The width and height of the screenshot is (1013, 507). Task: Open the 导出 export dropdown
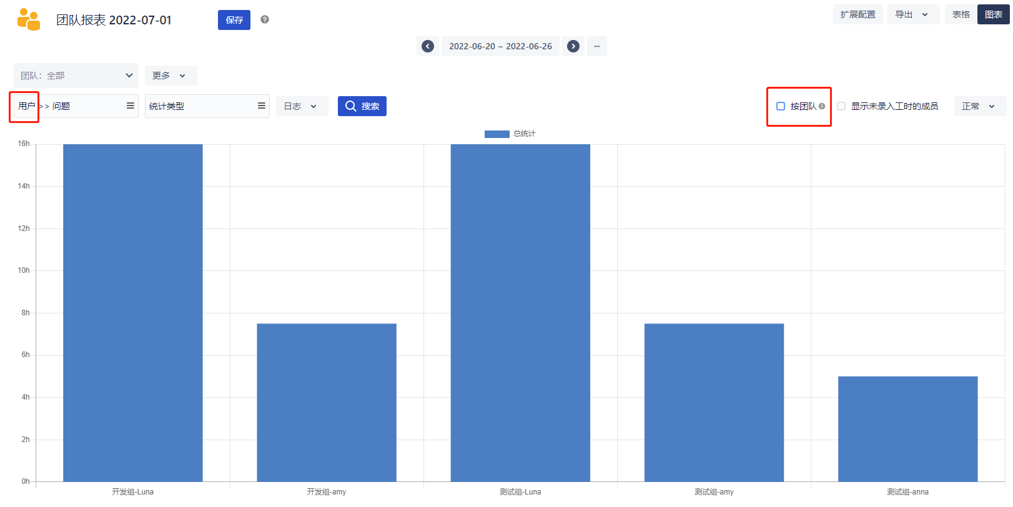point(913,14)
